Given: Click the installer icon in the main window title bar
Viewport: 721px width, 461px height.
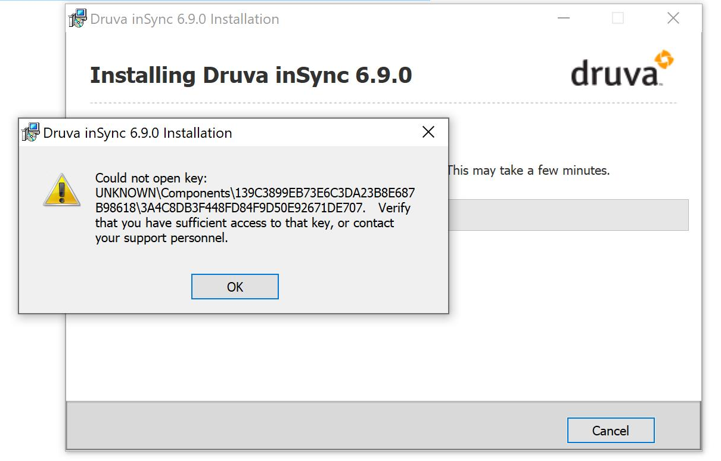Looking at the screenshot, I should pos(78,19).
